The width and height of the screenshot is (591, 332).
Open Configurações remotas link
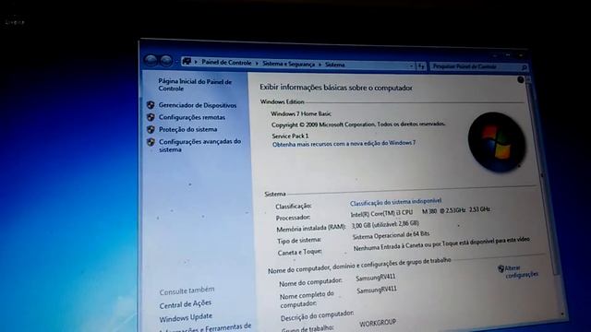point(192,117)
